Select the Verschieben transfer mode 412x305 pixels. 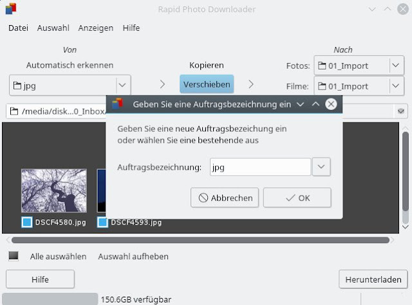[207, 84]
